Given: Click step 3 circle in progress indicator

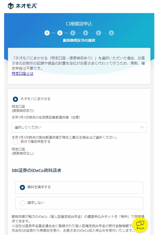Looking at the screenshot, I should (73, 33).
